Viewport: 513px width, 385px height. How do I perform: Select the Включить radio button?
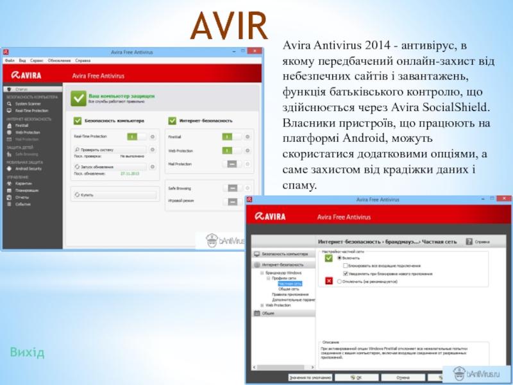[339, 258]
